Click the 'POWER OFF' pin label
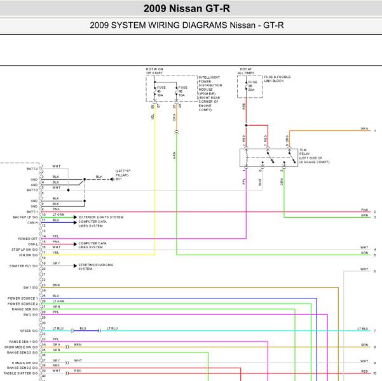The image size is (382, 381). pos(28,239)
